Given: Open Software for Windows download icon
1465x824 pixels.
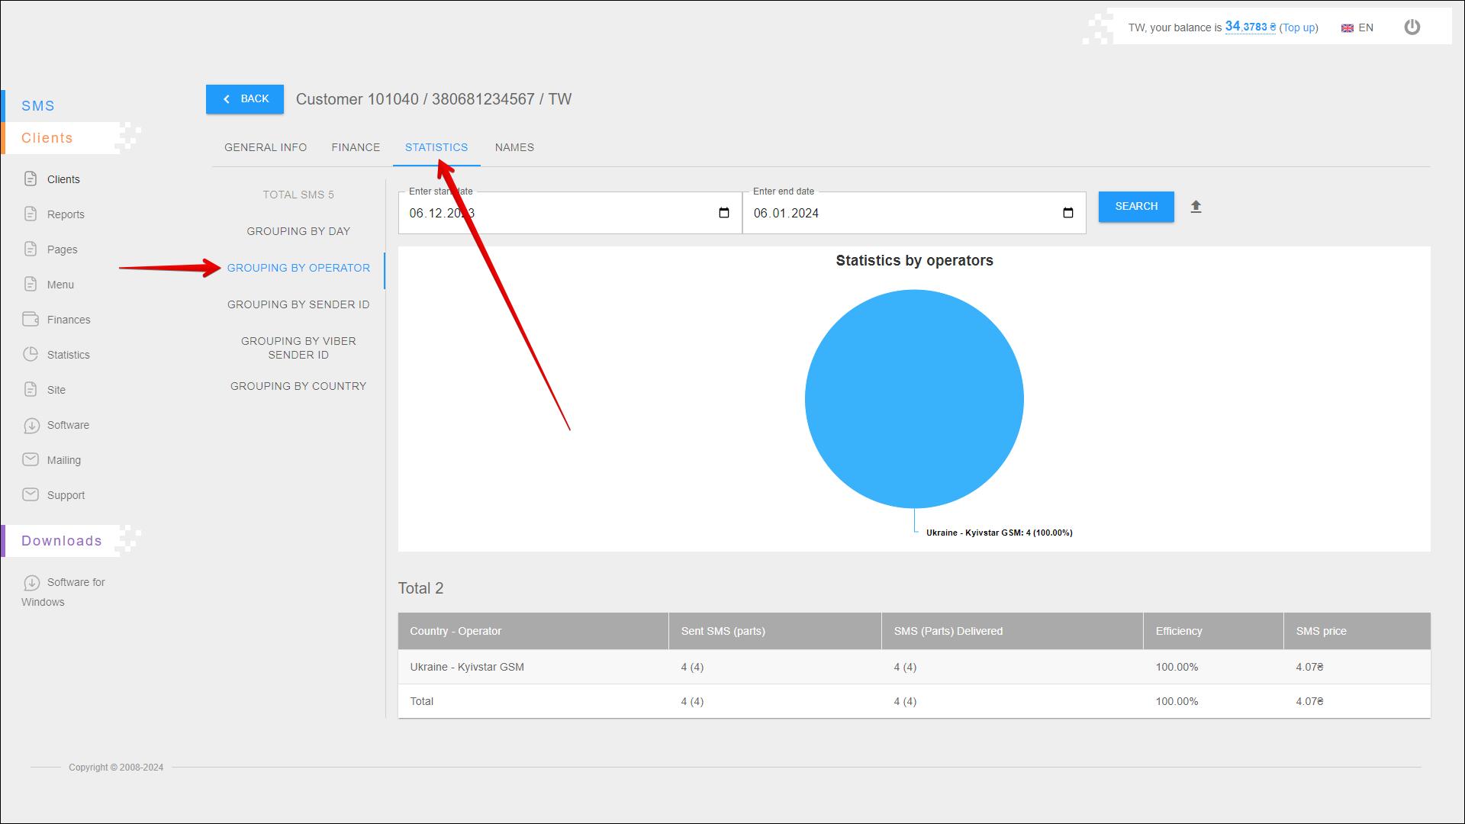Looking at the screenshot, I should coord(31,583).
